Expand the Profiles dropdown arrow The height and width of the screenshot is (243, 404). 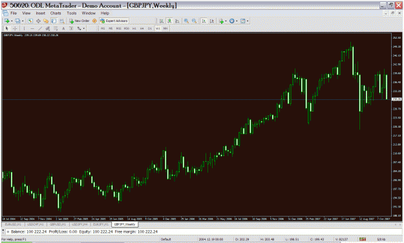[x=23, y=21]
